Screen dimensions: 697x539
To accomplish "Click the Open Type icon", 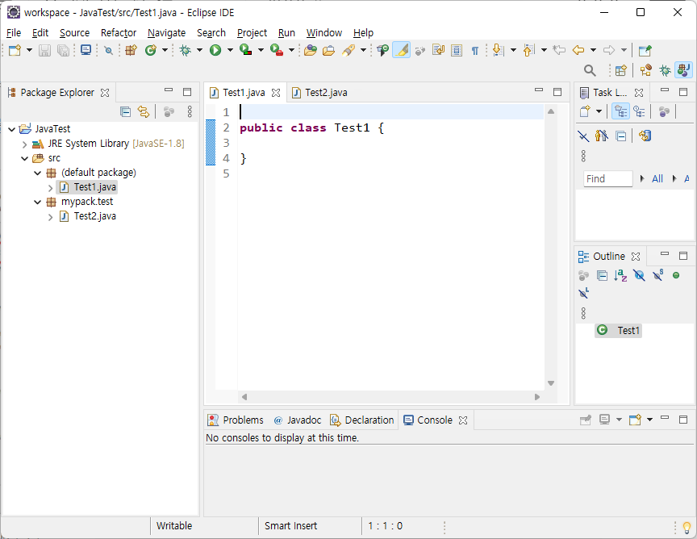I will [311, 50].
